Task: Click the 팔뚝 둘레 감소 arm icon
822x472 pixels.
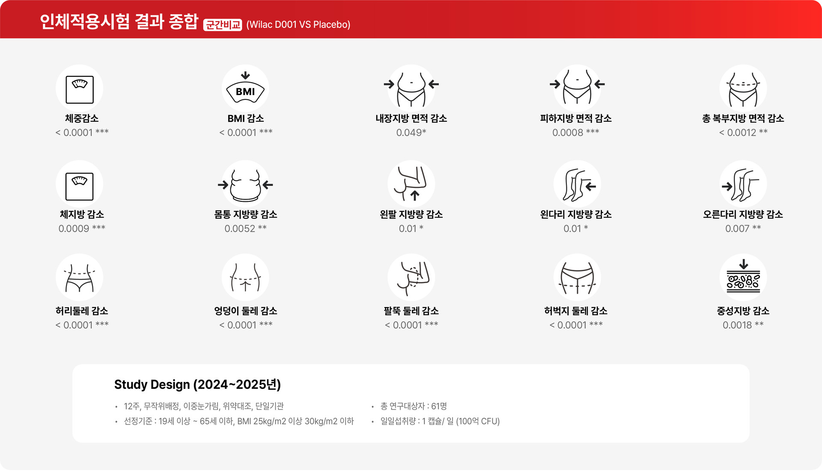Action: [x=411, y=278]
